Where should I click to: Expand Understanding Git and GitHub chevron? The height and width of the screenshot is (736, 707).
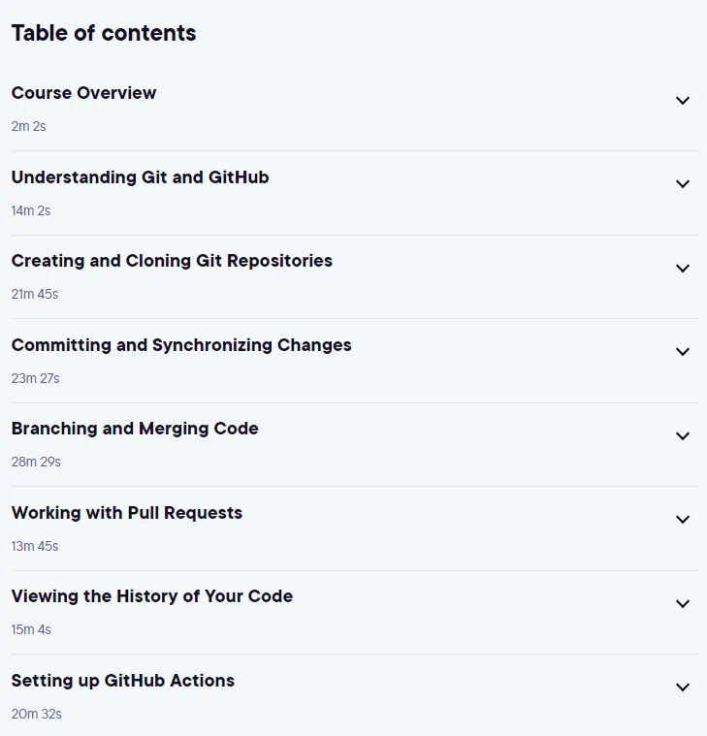click(x=682, y=184)
